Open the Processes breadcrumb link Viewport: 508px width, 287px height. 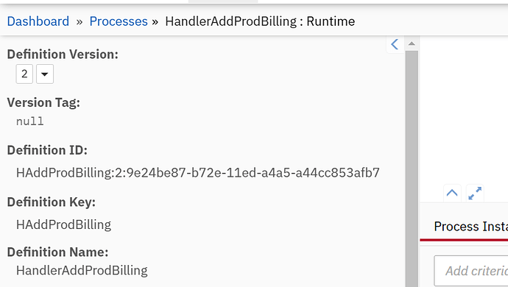tap(119, 21)
